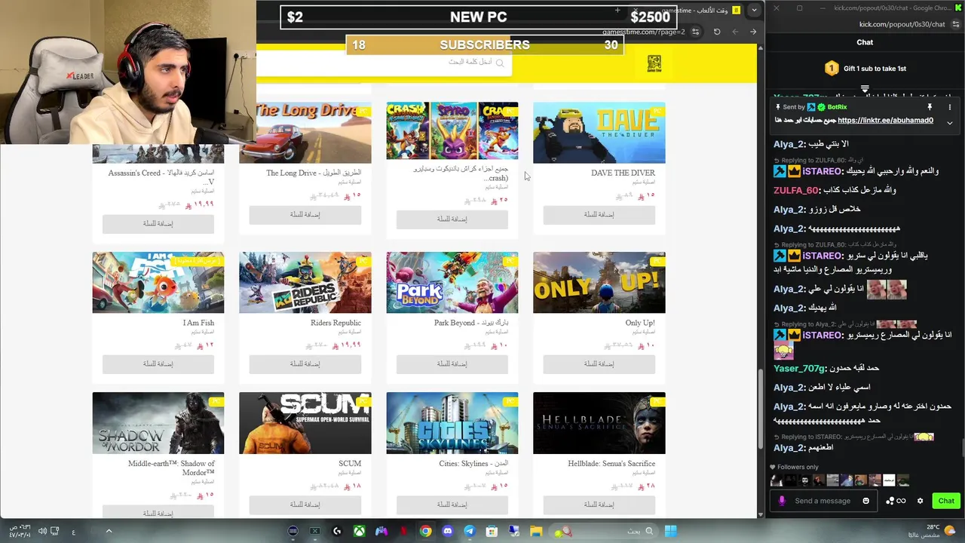Image resolution: width=965 pixels, height=543 pixels.
Task: Add The Long Drive to cart
Action: tap(305, 214)
